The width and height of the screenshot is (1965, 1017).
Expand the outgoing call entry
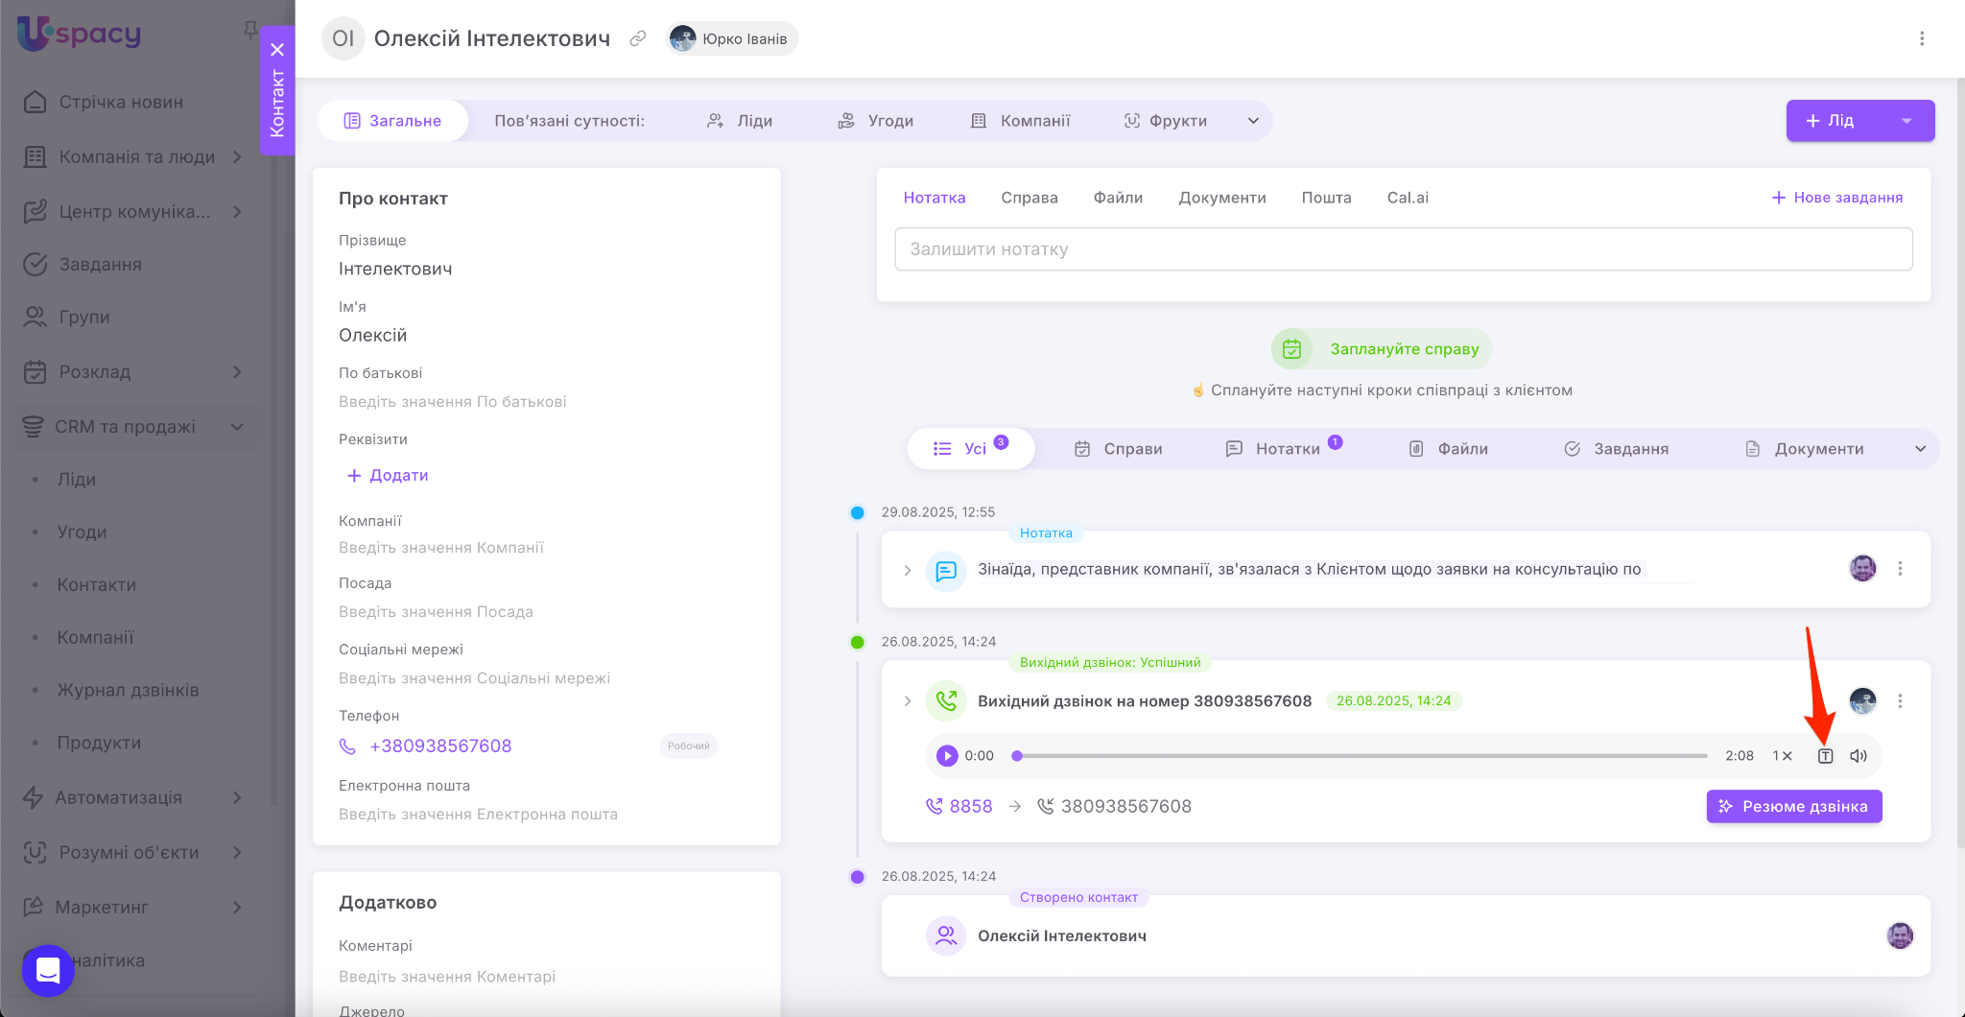pos(908,701)
